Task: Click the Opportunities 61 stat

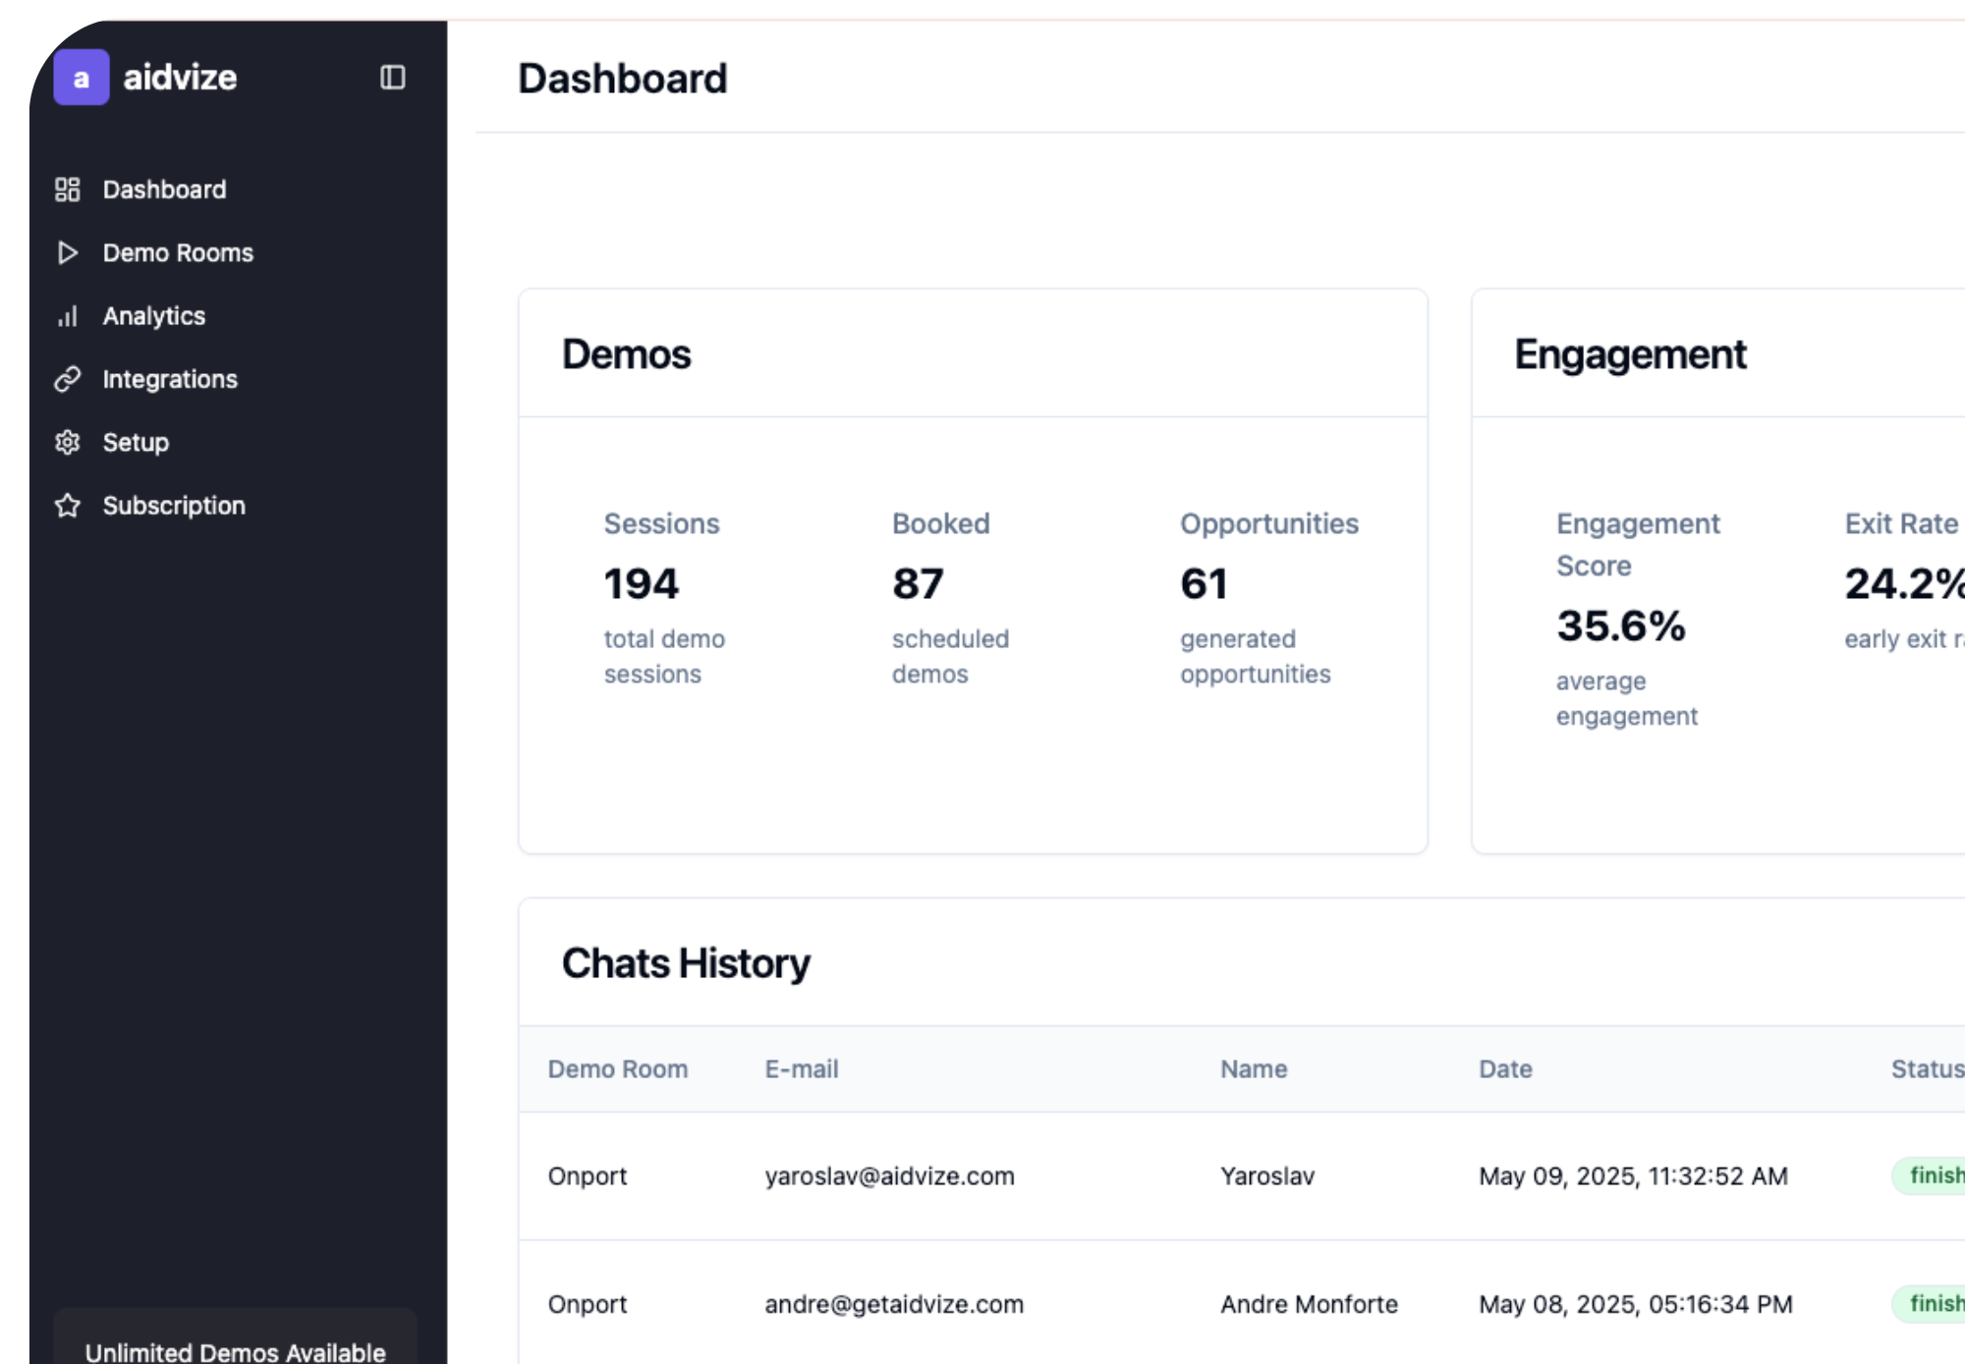Action: 1204,584
